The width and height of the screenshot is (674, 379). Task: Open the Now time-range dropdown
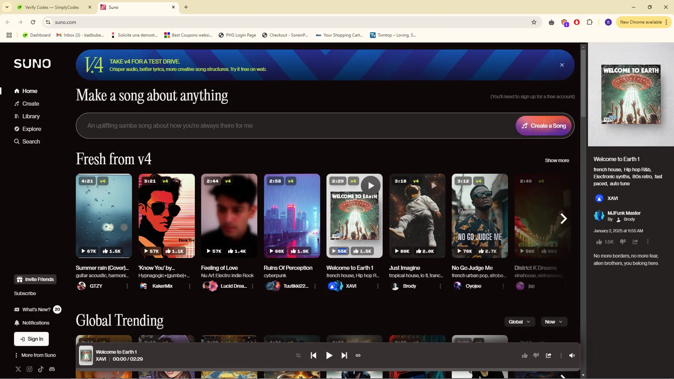[x=553, y=322]
